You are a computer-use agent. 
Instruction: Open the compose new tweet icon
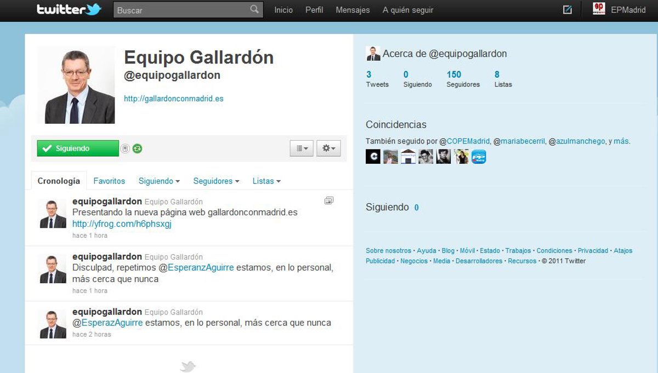pos(568,10)
